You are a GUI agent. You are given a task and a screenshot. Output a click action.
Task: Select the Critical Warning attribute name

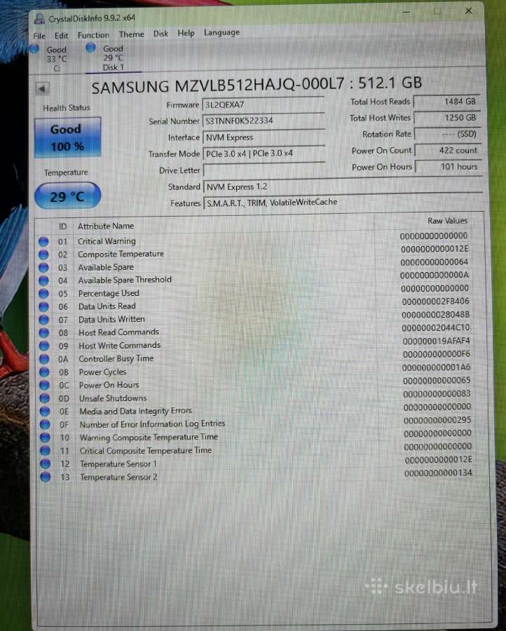click(x=107, y=241)
